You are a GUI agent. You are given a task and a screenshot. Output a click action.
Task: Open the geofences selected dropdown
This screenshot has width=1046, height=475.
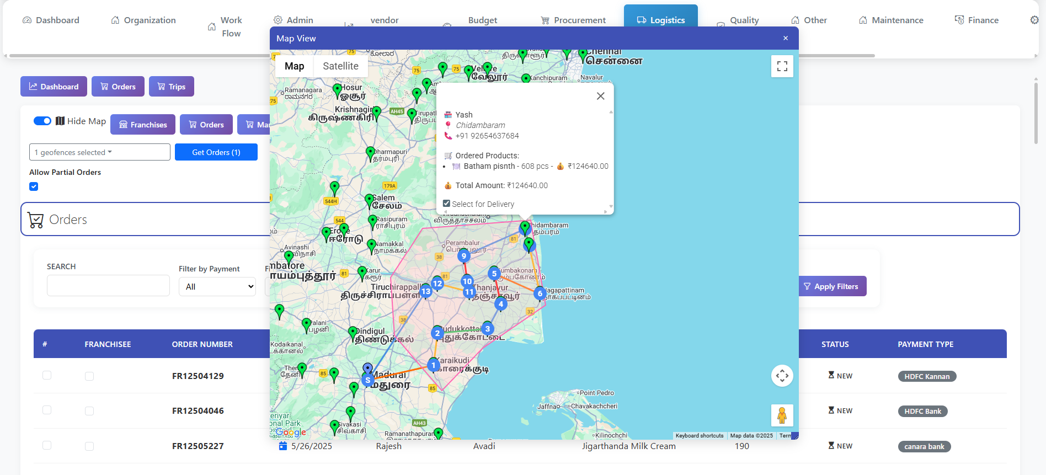tap(99, 152)
